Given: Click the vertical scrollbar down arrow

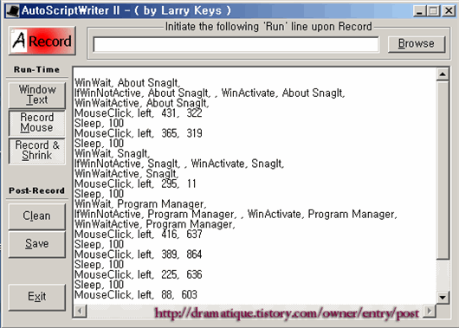Looking at the screenshot, I should (443, 298).
